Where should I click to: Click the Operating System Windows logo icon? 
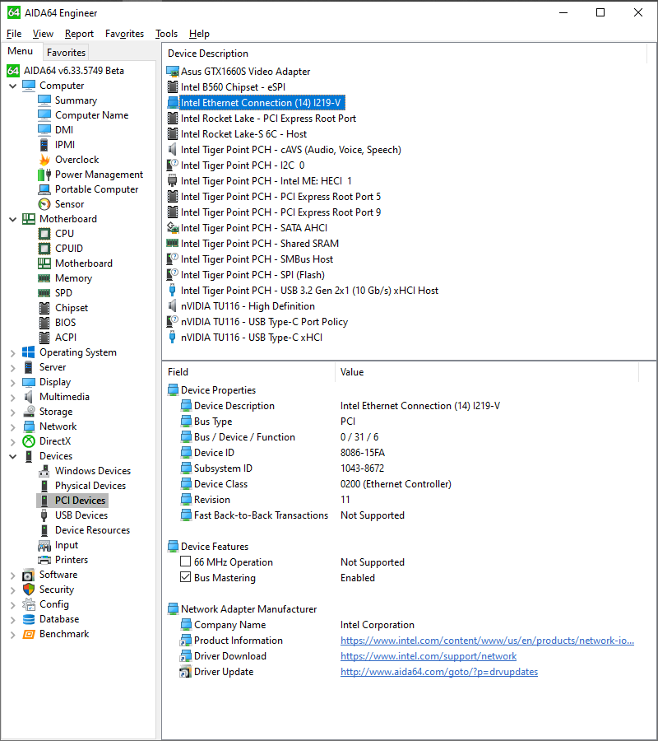coord(29,352)
